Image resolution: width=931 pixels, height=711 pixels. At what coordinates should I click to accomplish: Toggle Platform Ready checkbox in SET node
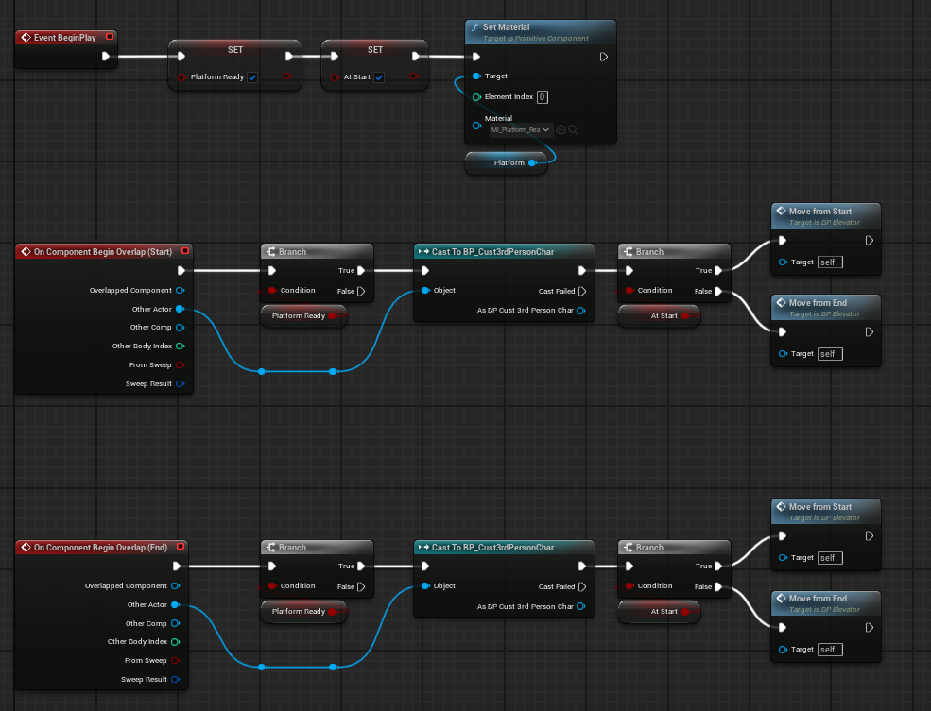pyautogui.click(x=252, y=77)
